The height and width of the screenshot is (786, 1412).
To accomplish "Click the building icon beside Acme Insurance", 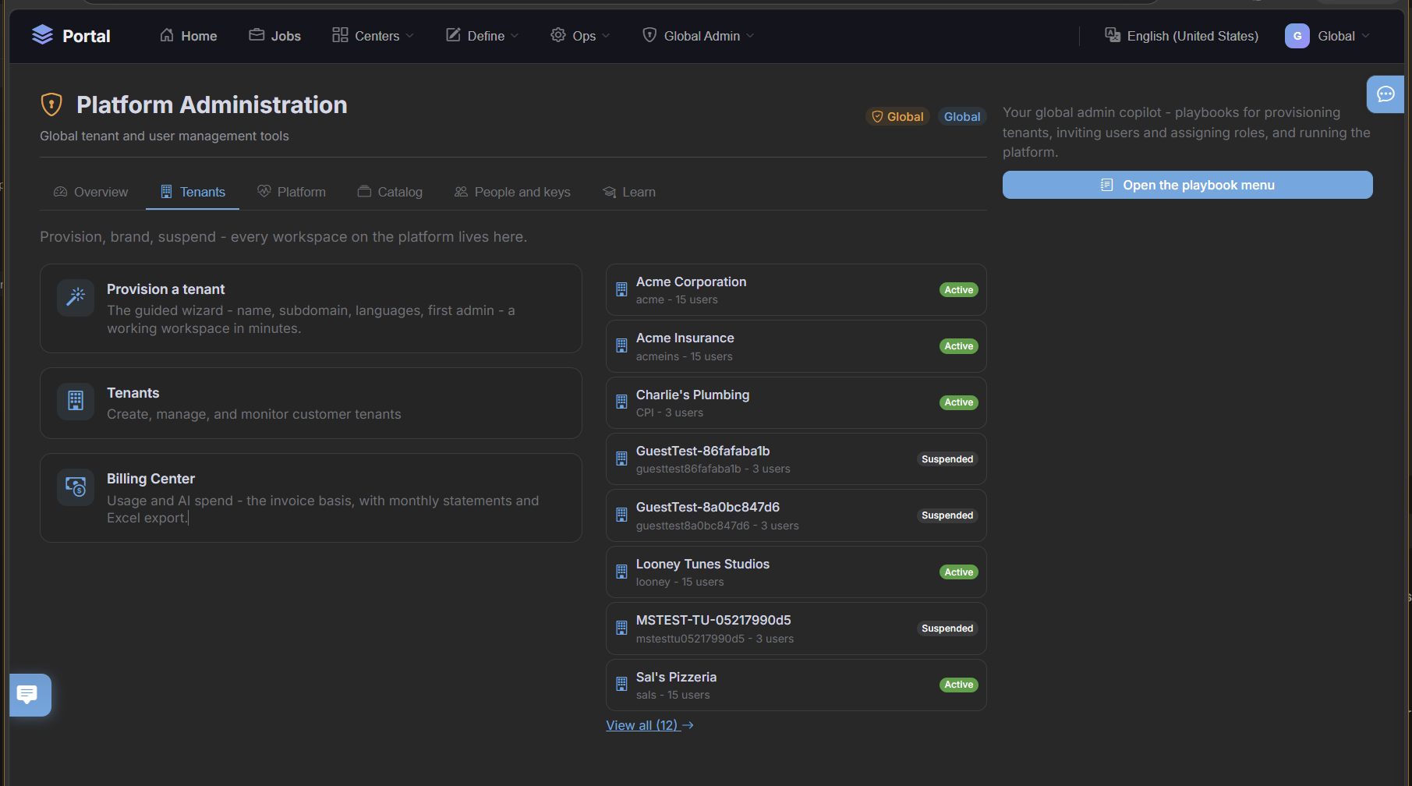I will [621, 345].
